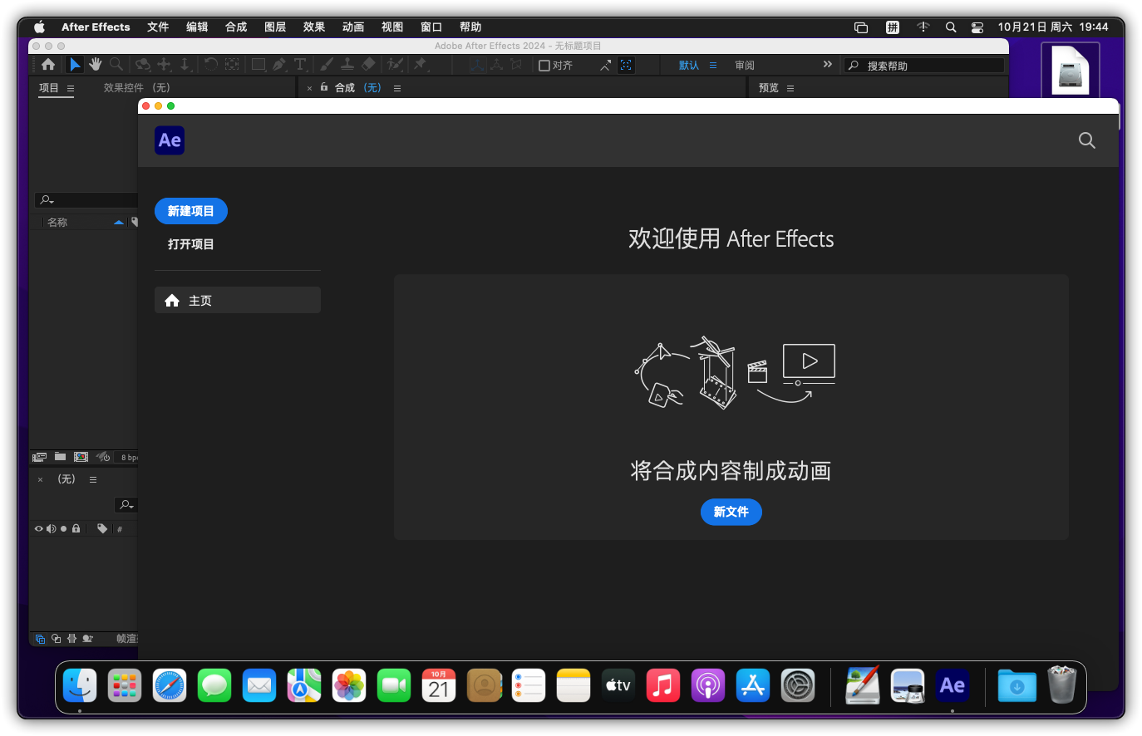Toggle the video eye column in timeline
This screenshot has width=1142, height=736.
tap(38, 528)
